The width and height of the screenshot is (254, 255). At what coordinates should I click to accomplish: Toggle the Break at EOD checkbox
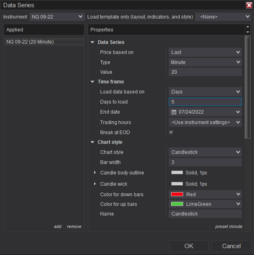coord(171,132)
